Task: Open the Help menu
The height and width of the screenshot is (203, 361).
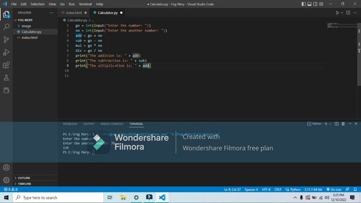Action: 99,4
